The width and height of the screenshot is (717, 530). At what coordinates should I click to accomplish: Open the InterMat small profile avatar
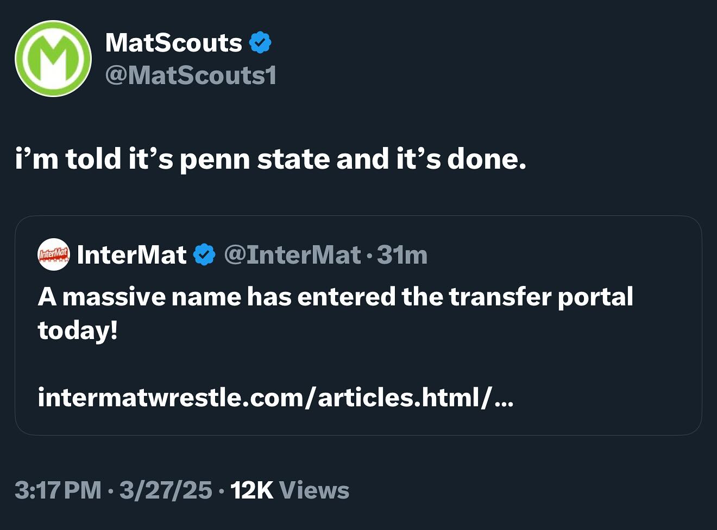tap(53, 254)
